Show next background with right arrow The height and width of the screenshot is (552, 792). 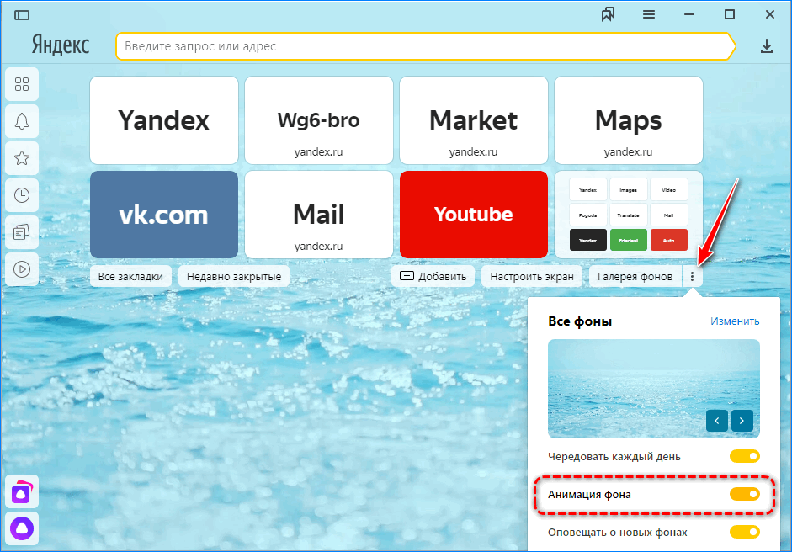(742, 420)
